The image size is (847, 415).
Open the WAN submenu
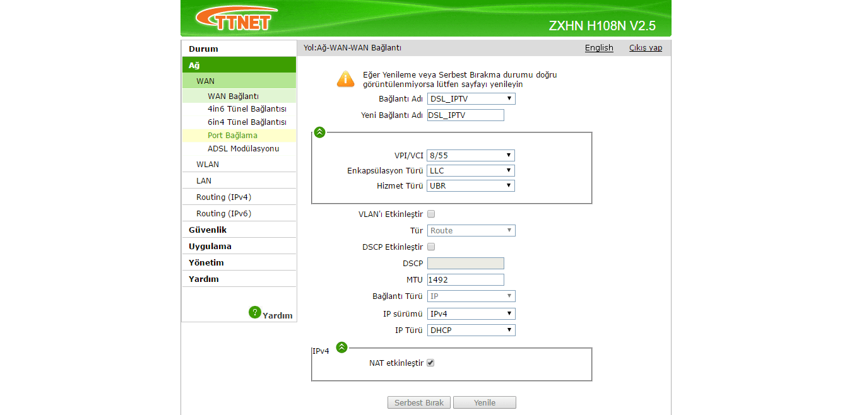click(x=239, y=81)
